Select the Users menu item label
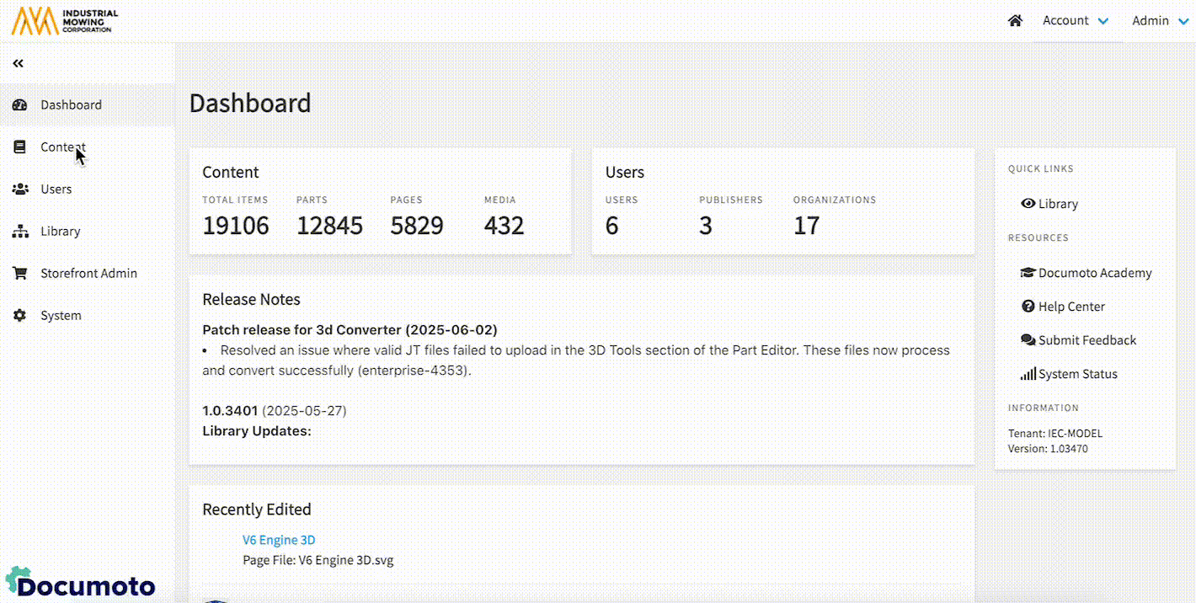1196x603 pixels. [x=56, y=189]
